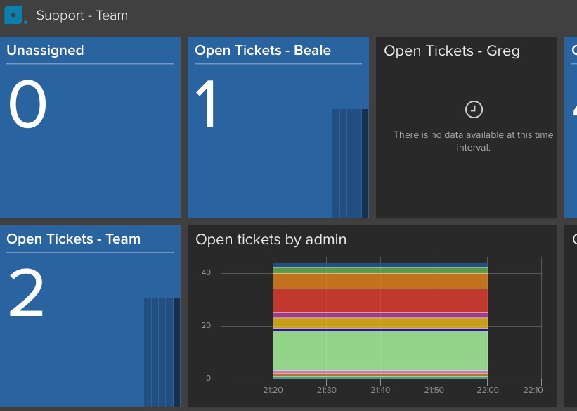Select the Open tickets by admin heading
The image size is (577, 411).
(271, 239)
